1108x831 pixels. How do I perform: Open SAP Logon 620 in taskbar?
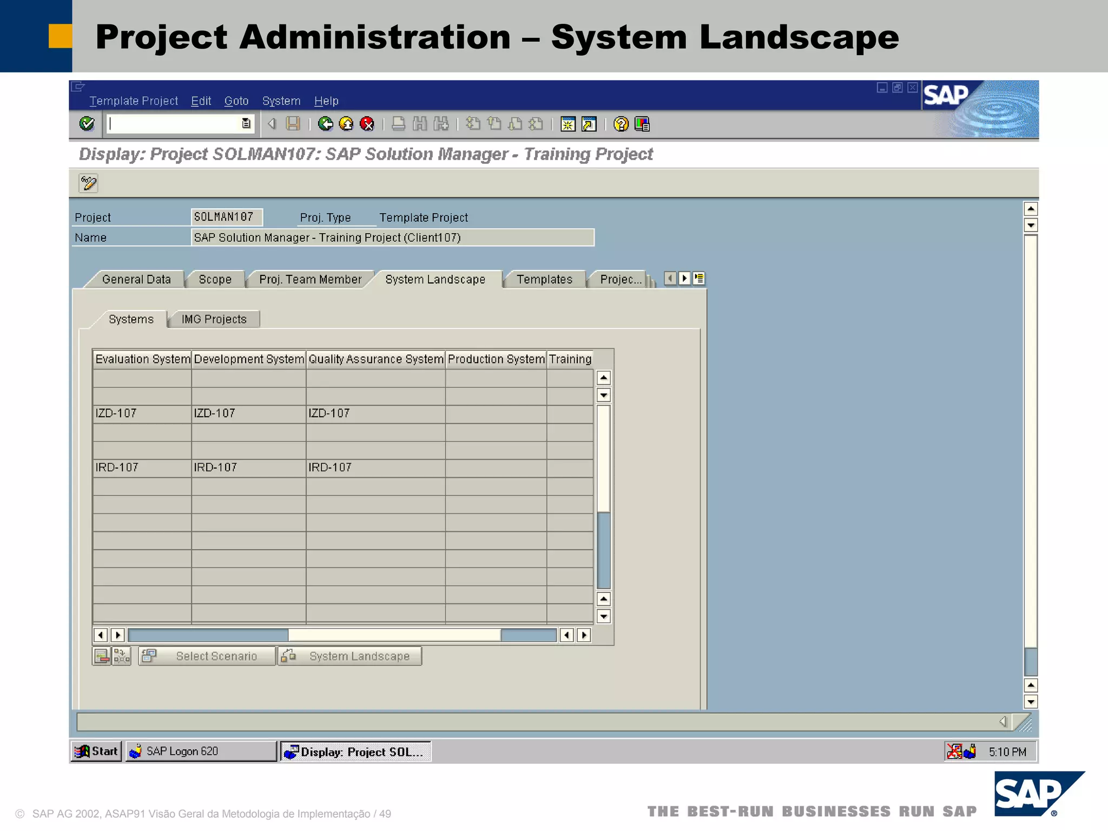pos(201,751)
